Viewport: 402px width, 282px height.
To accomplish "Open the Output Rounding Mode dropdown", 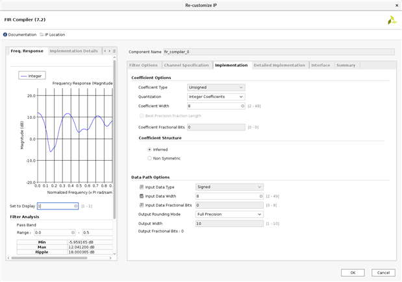I will (229, 214).
